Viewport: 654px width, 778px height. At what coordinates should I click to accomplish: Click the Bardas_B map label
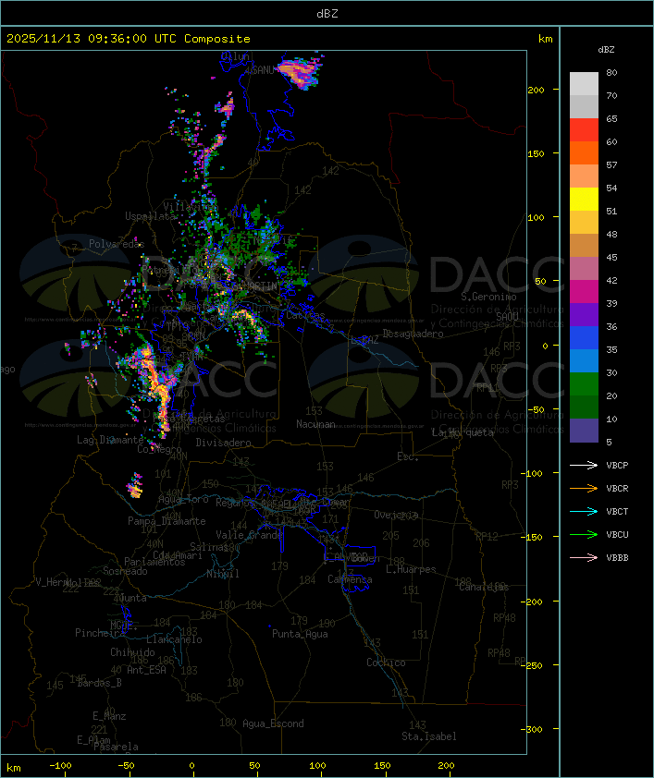point(99,683)
